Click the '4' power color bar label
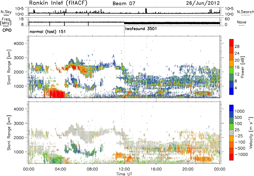 click(x=236, y=88)
